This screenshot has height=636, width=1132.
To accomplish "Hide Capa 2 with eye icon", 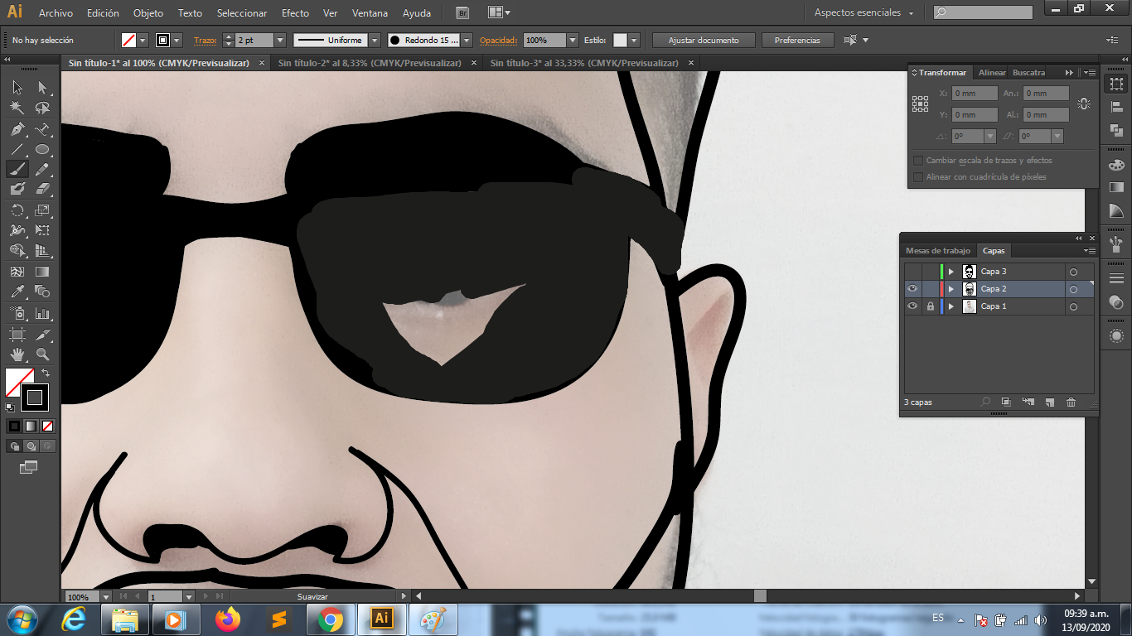I will point(912,289).
